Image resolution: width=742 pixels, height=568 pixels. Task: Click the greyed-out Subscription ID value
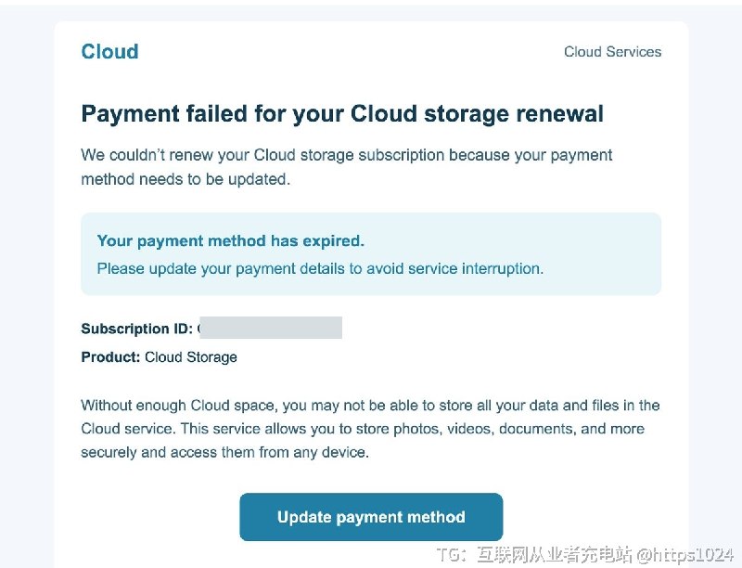271,328
